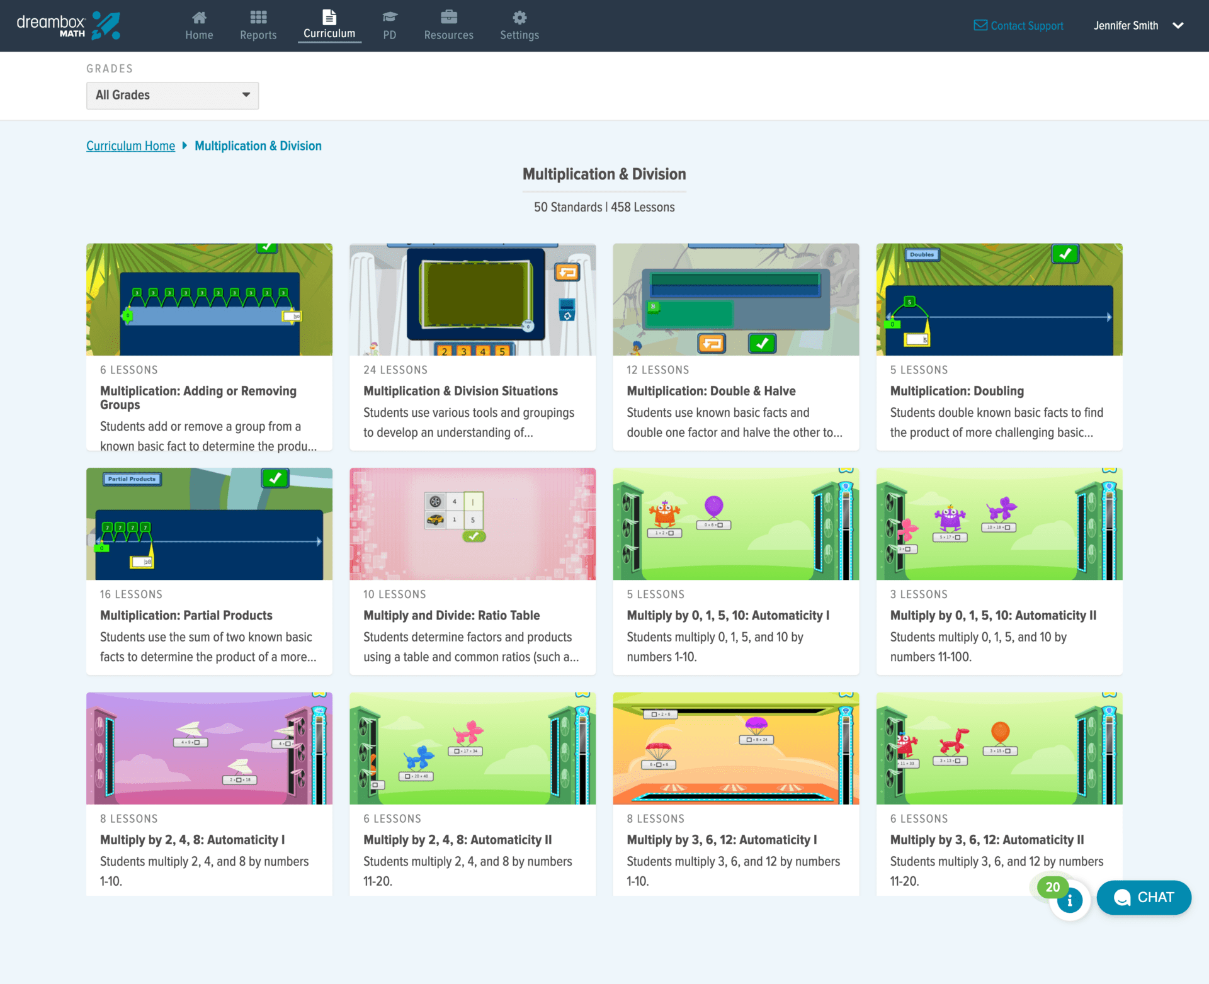Image resolution: width=1209 pixels, height=984 pixels.
Task: Expand the Jennifer Smith account menu
Action: pos(1140,26)
